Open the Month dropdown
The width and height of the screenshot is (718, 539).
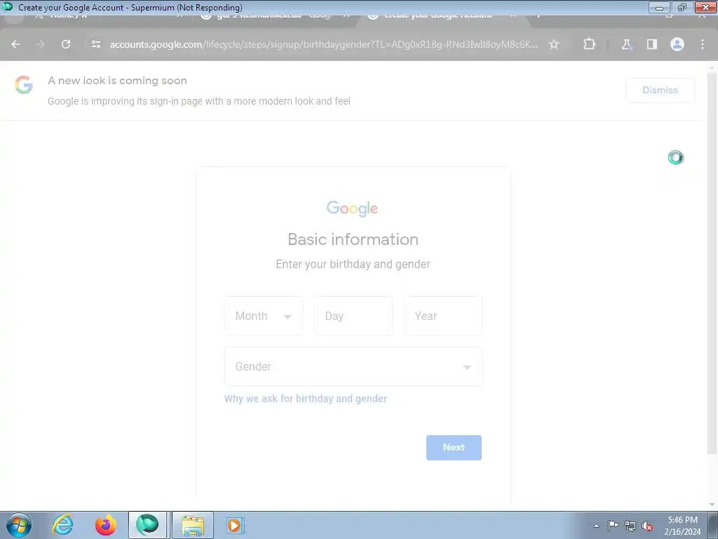pos(264,317)
